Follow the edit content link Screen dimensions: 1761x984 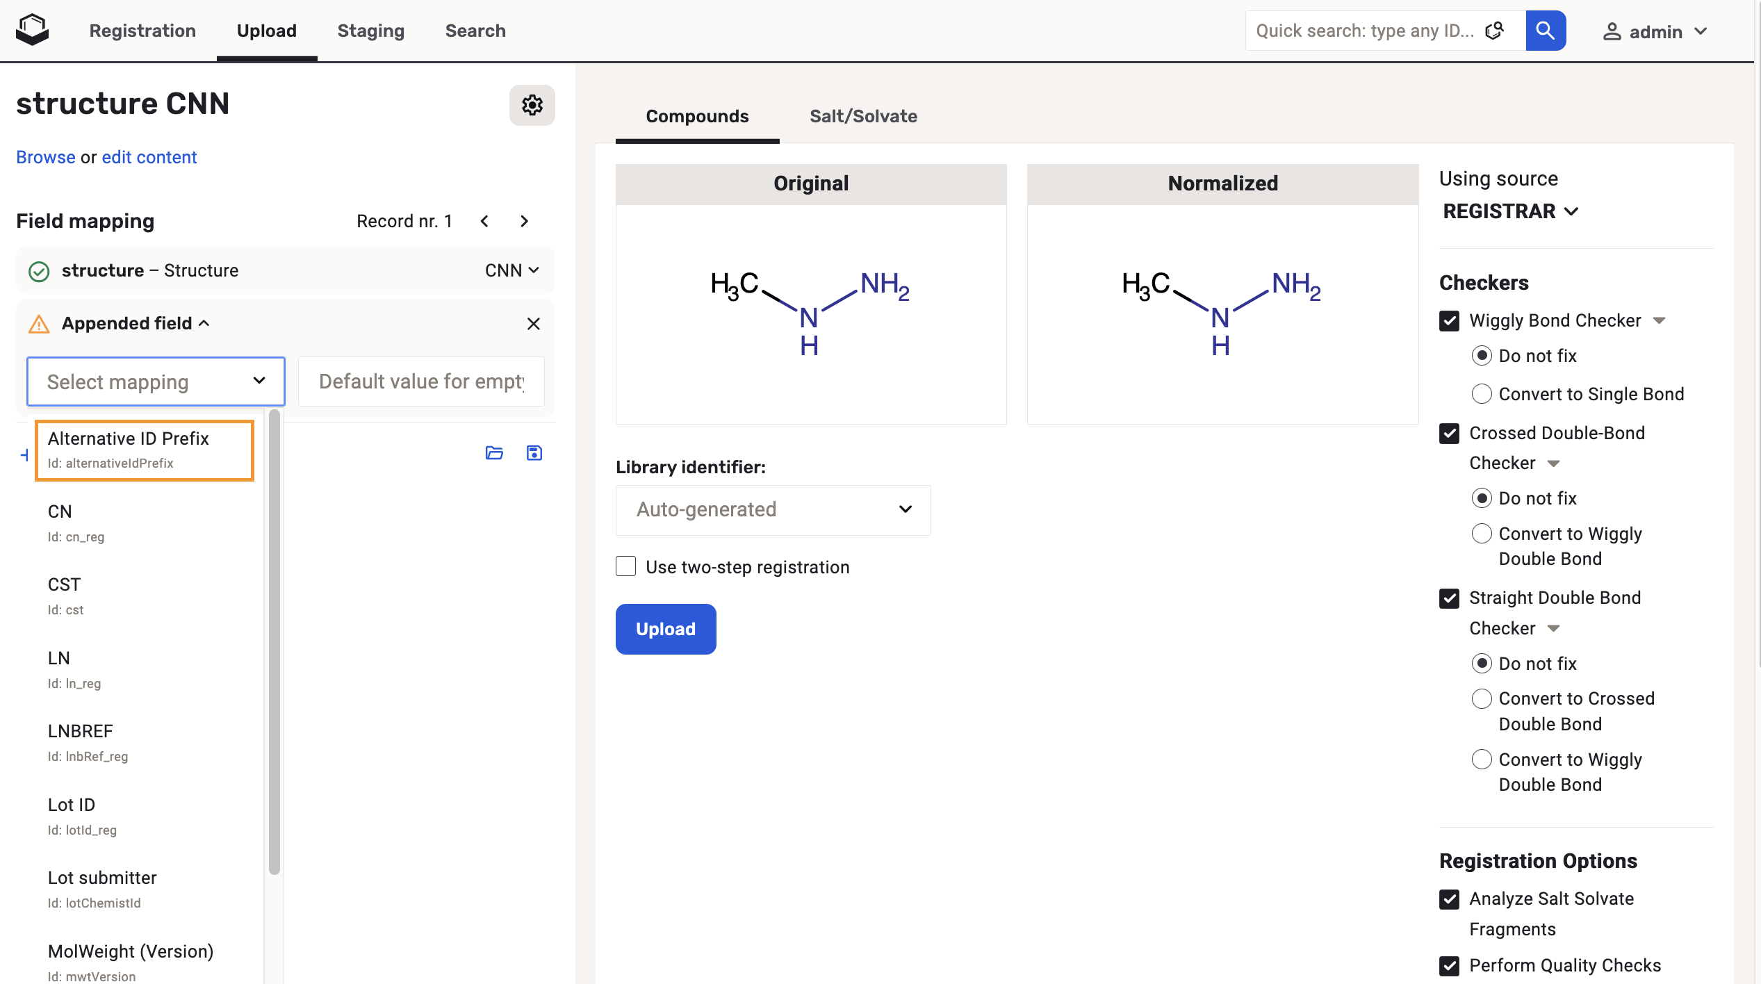149,157
